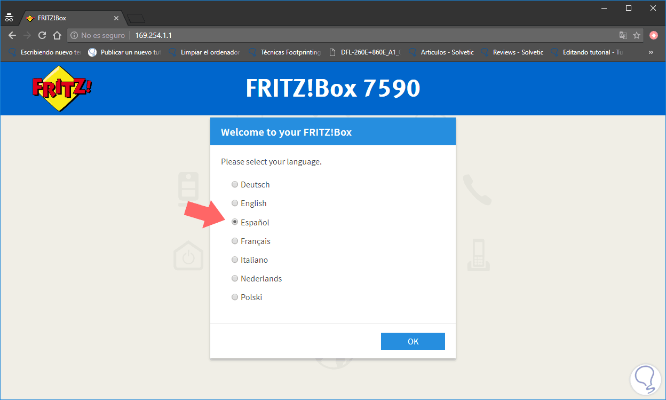This screenshot has width=666, height=400.
Task: Open the browser home page icon
Action: tap(57, 35)
